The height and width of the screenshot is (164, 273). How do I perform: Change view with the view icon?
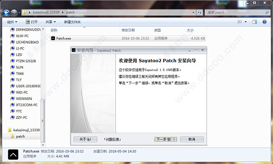point(240,22)
